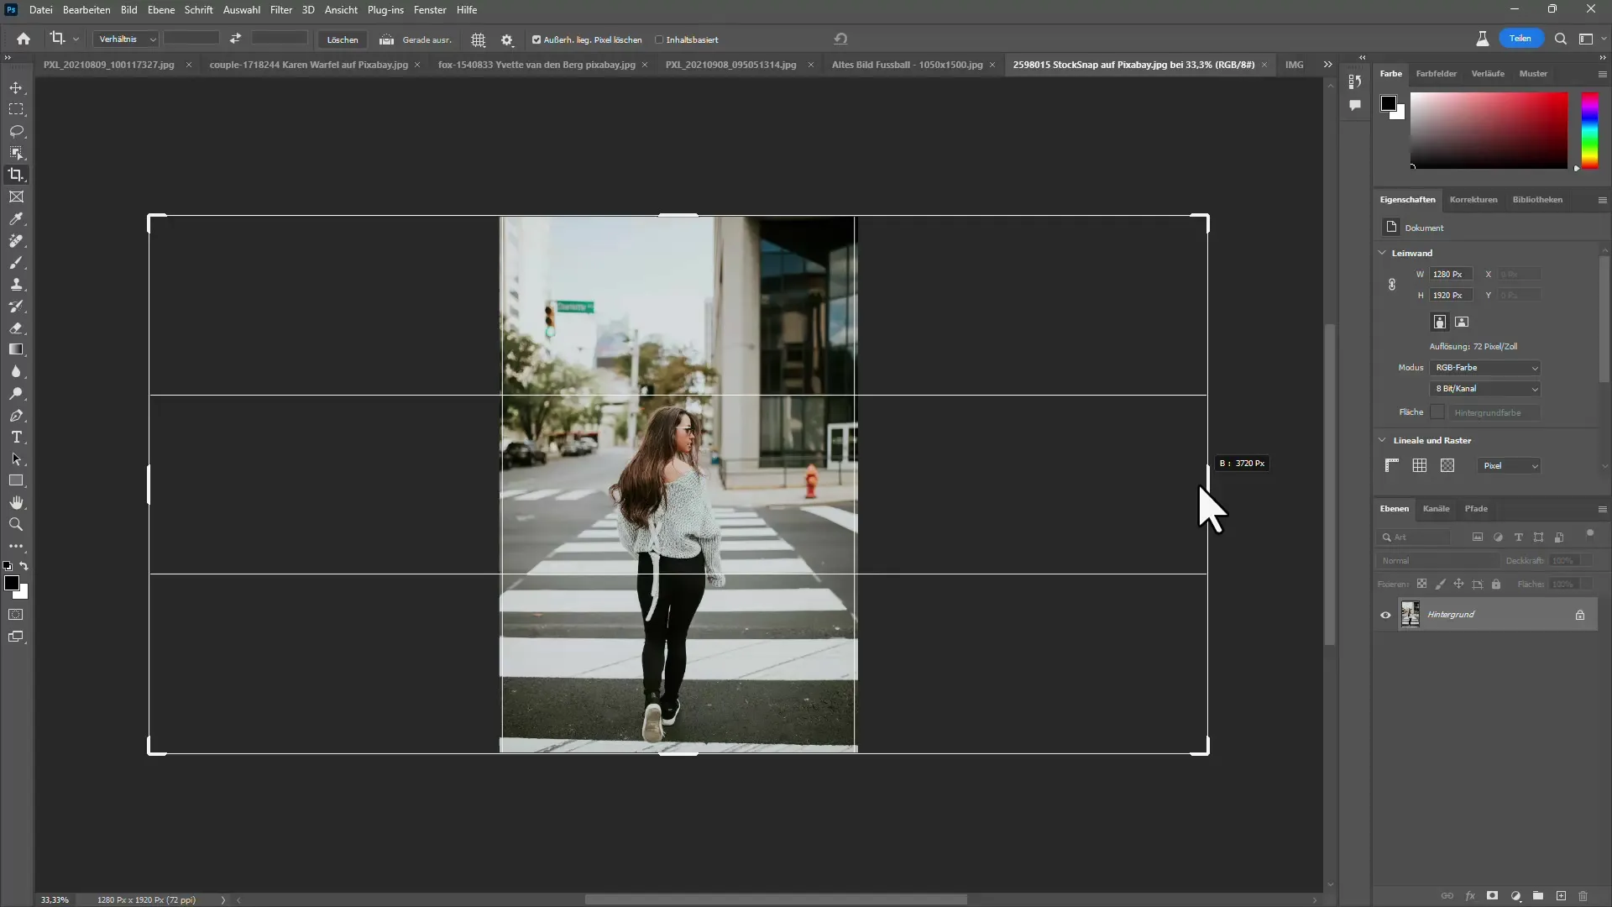Add a layer mask

1492,896
